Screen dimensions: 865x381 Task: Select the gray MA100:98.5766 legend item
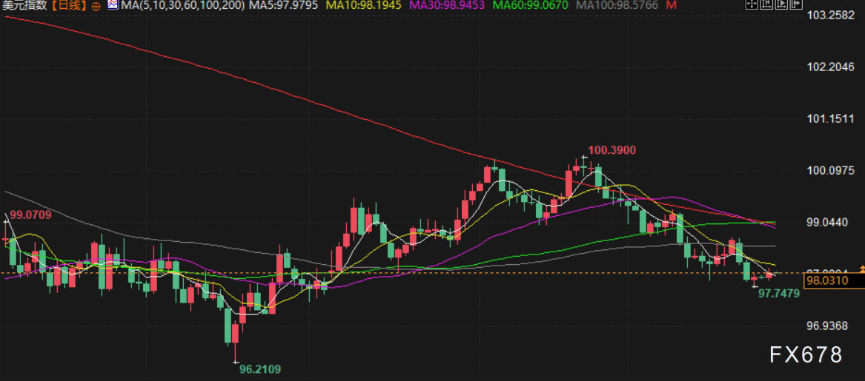(618, 5)
